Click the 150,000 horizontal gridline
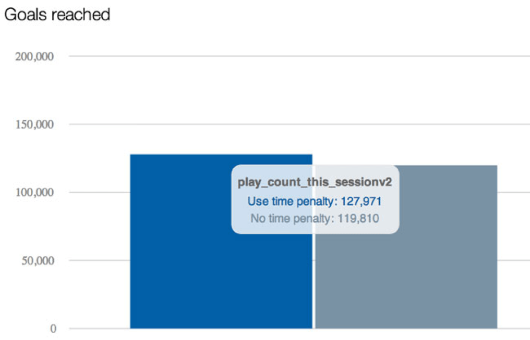The image size is (530, 340). [x=292, y=124]
